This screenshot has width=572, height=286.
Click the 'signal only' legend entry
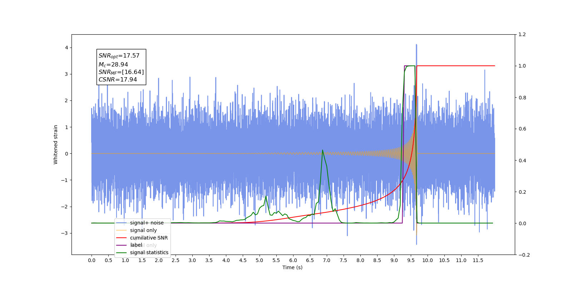pos(137,230)
